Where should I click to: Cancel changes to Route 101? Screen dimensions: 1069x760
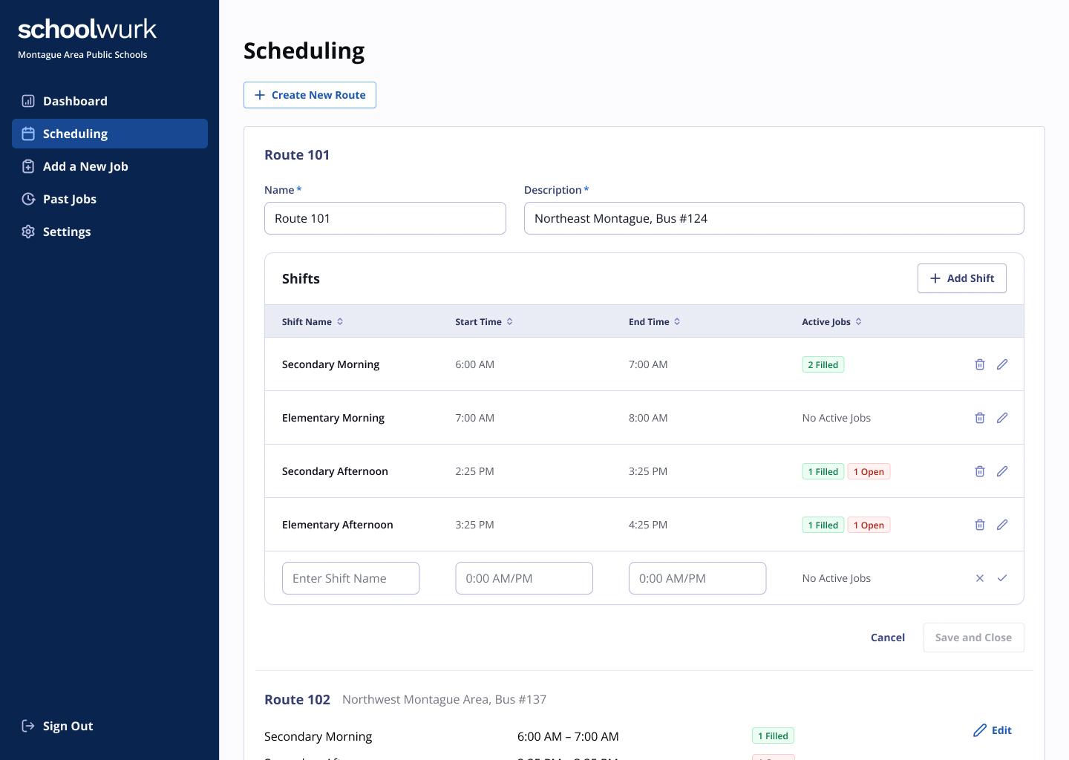(887, 638)
